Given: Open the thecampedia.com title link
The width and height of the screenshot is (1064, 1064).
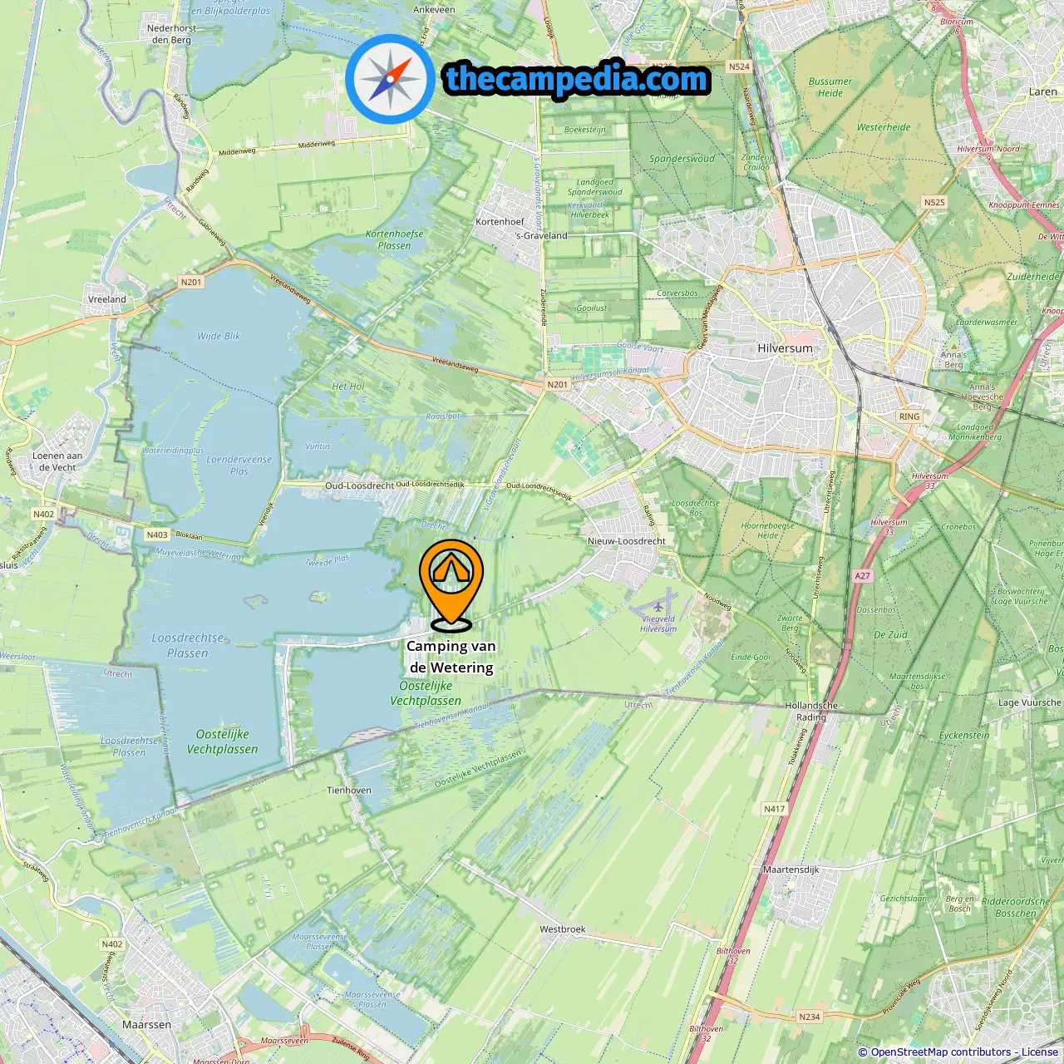Looking at the screenshot, I should coord(577,80).
